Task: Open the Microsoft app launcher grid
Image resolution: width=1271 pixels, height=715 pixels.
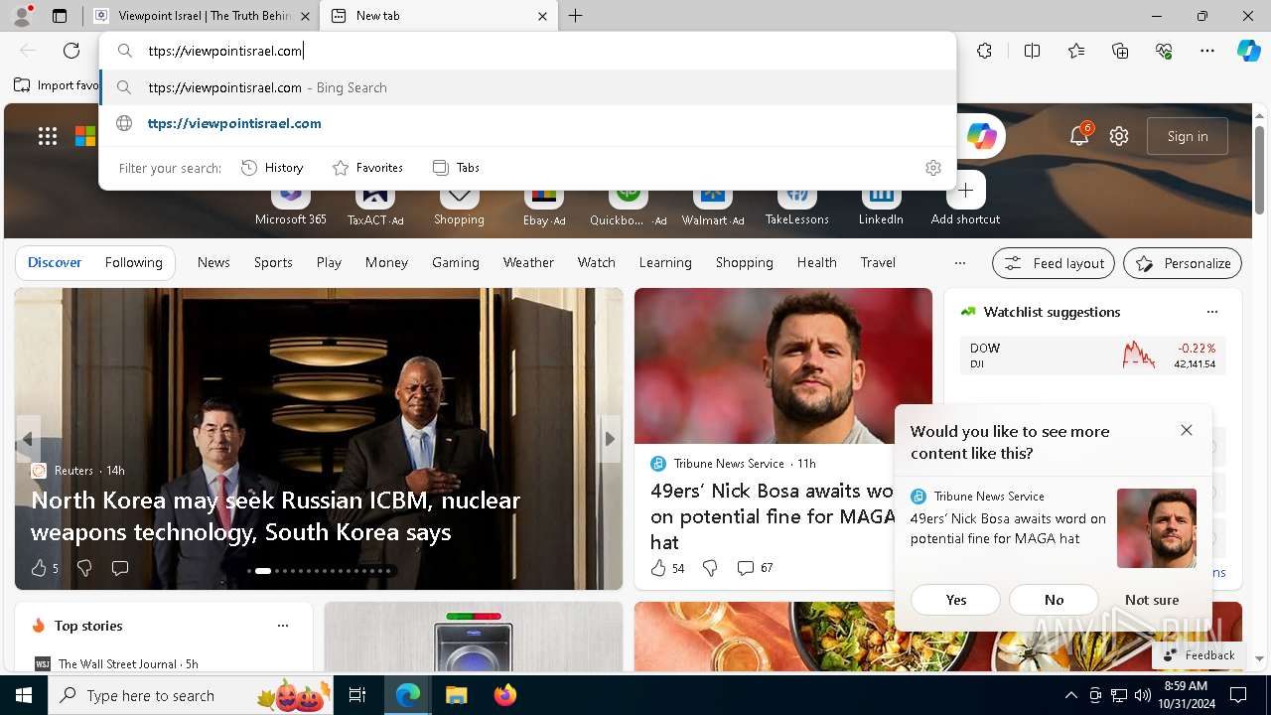Action: (x=48, y=136)
